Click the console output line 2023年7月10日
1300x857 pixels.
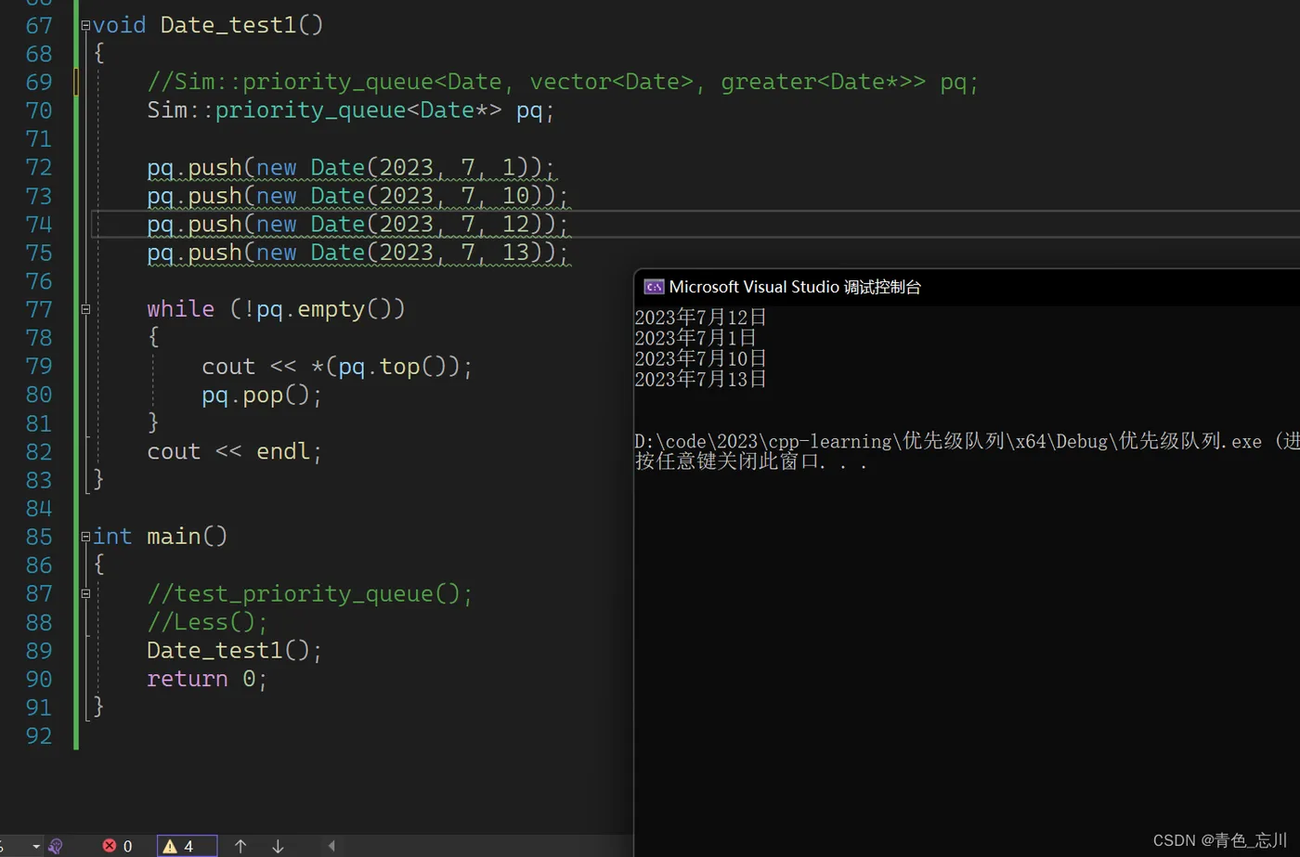click(700, 358)
